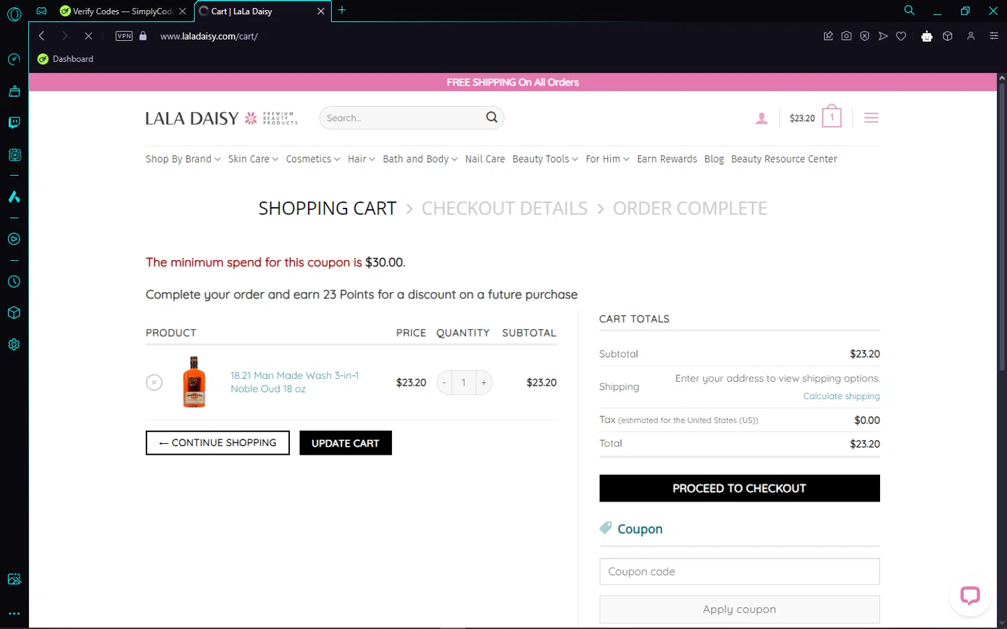Open the Blog menu item
Screen dimensions: 1007x629
click(x=714, y=159)
